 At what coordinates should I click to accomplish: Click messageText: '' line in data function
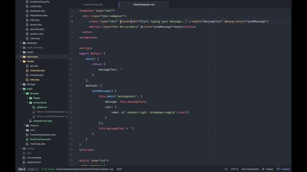click(111, 70)
